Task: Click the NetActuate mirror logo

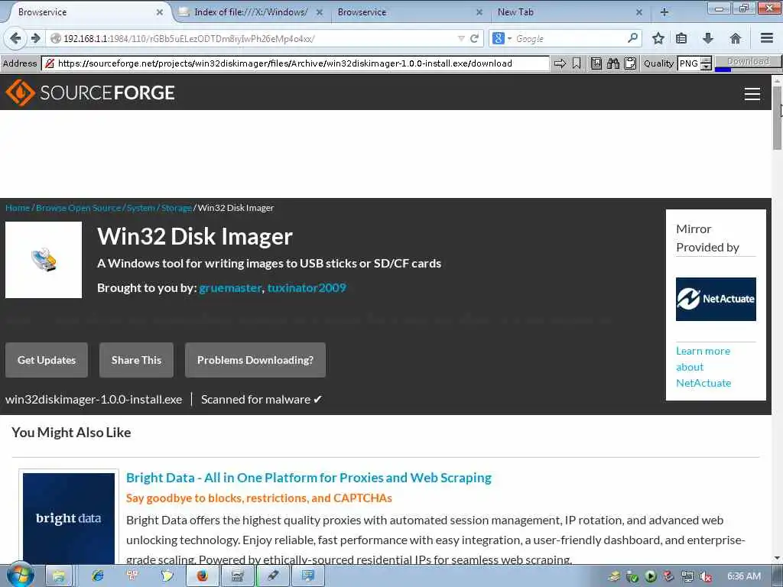Action: pyautogui.click(x=716, y=299)
